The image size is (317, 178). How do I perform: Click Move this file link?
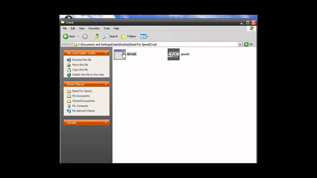tap(80, 65)
